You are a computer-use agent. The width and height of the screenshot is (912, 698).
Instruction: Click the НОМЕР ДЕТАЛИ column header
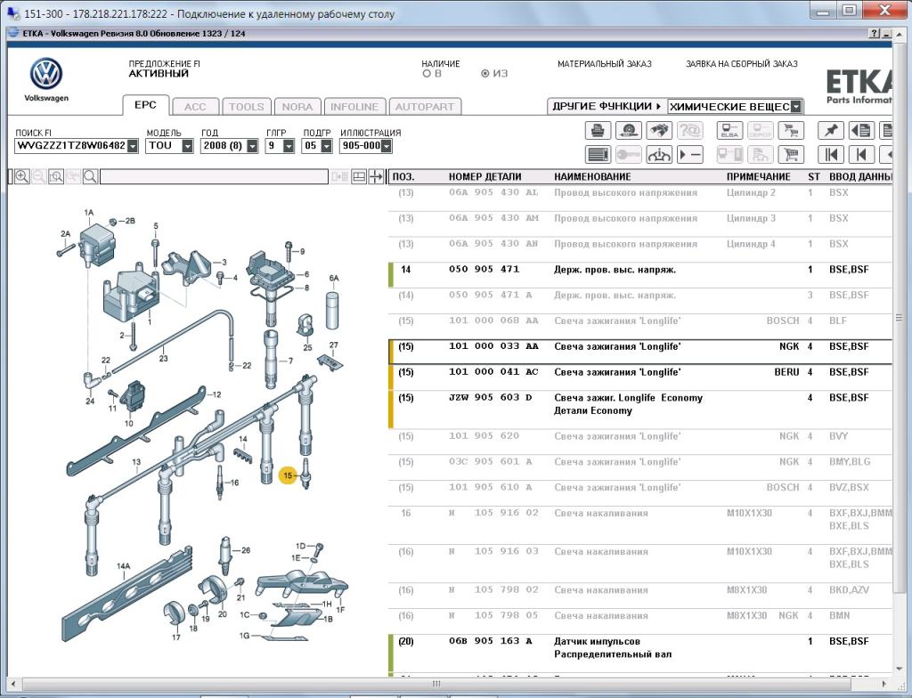coord(485,177)
